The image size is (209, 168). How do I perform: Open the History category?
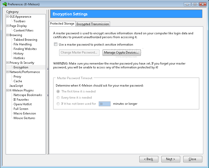click(19, 54)
